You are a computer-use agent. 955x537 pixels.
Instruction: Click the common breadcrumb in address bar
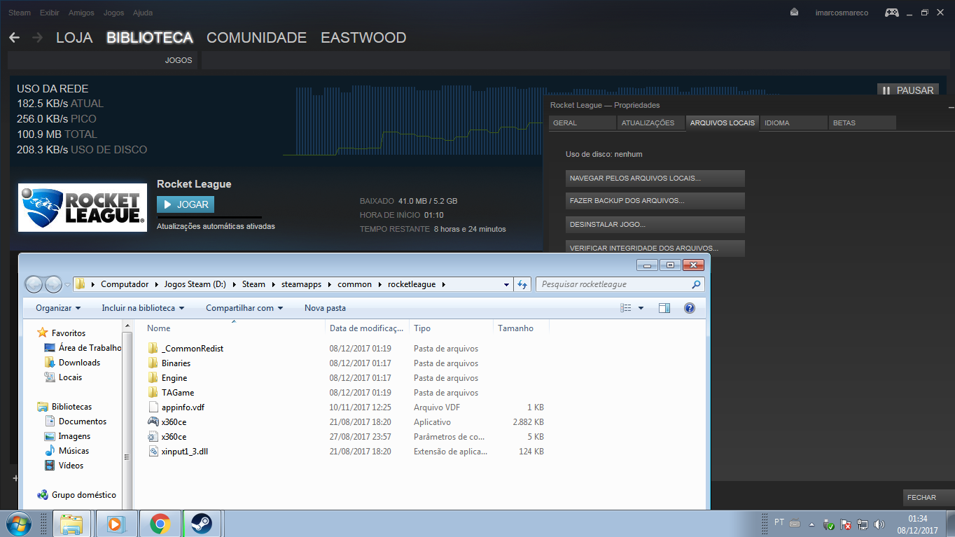(x=354, y=284)
